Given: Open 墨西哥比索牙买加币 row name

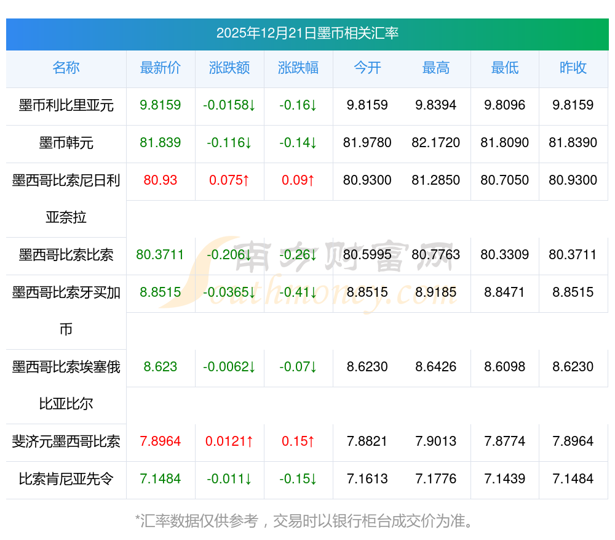Looking at the screenshot, I should coord(66,310).
